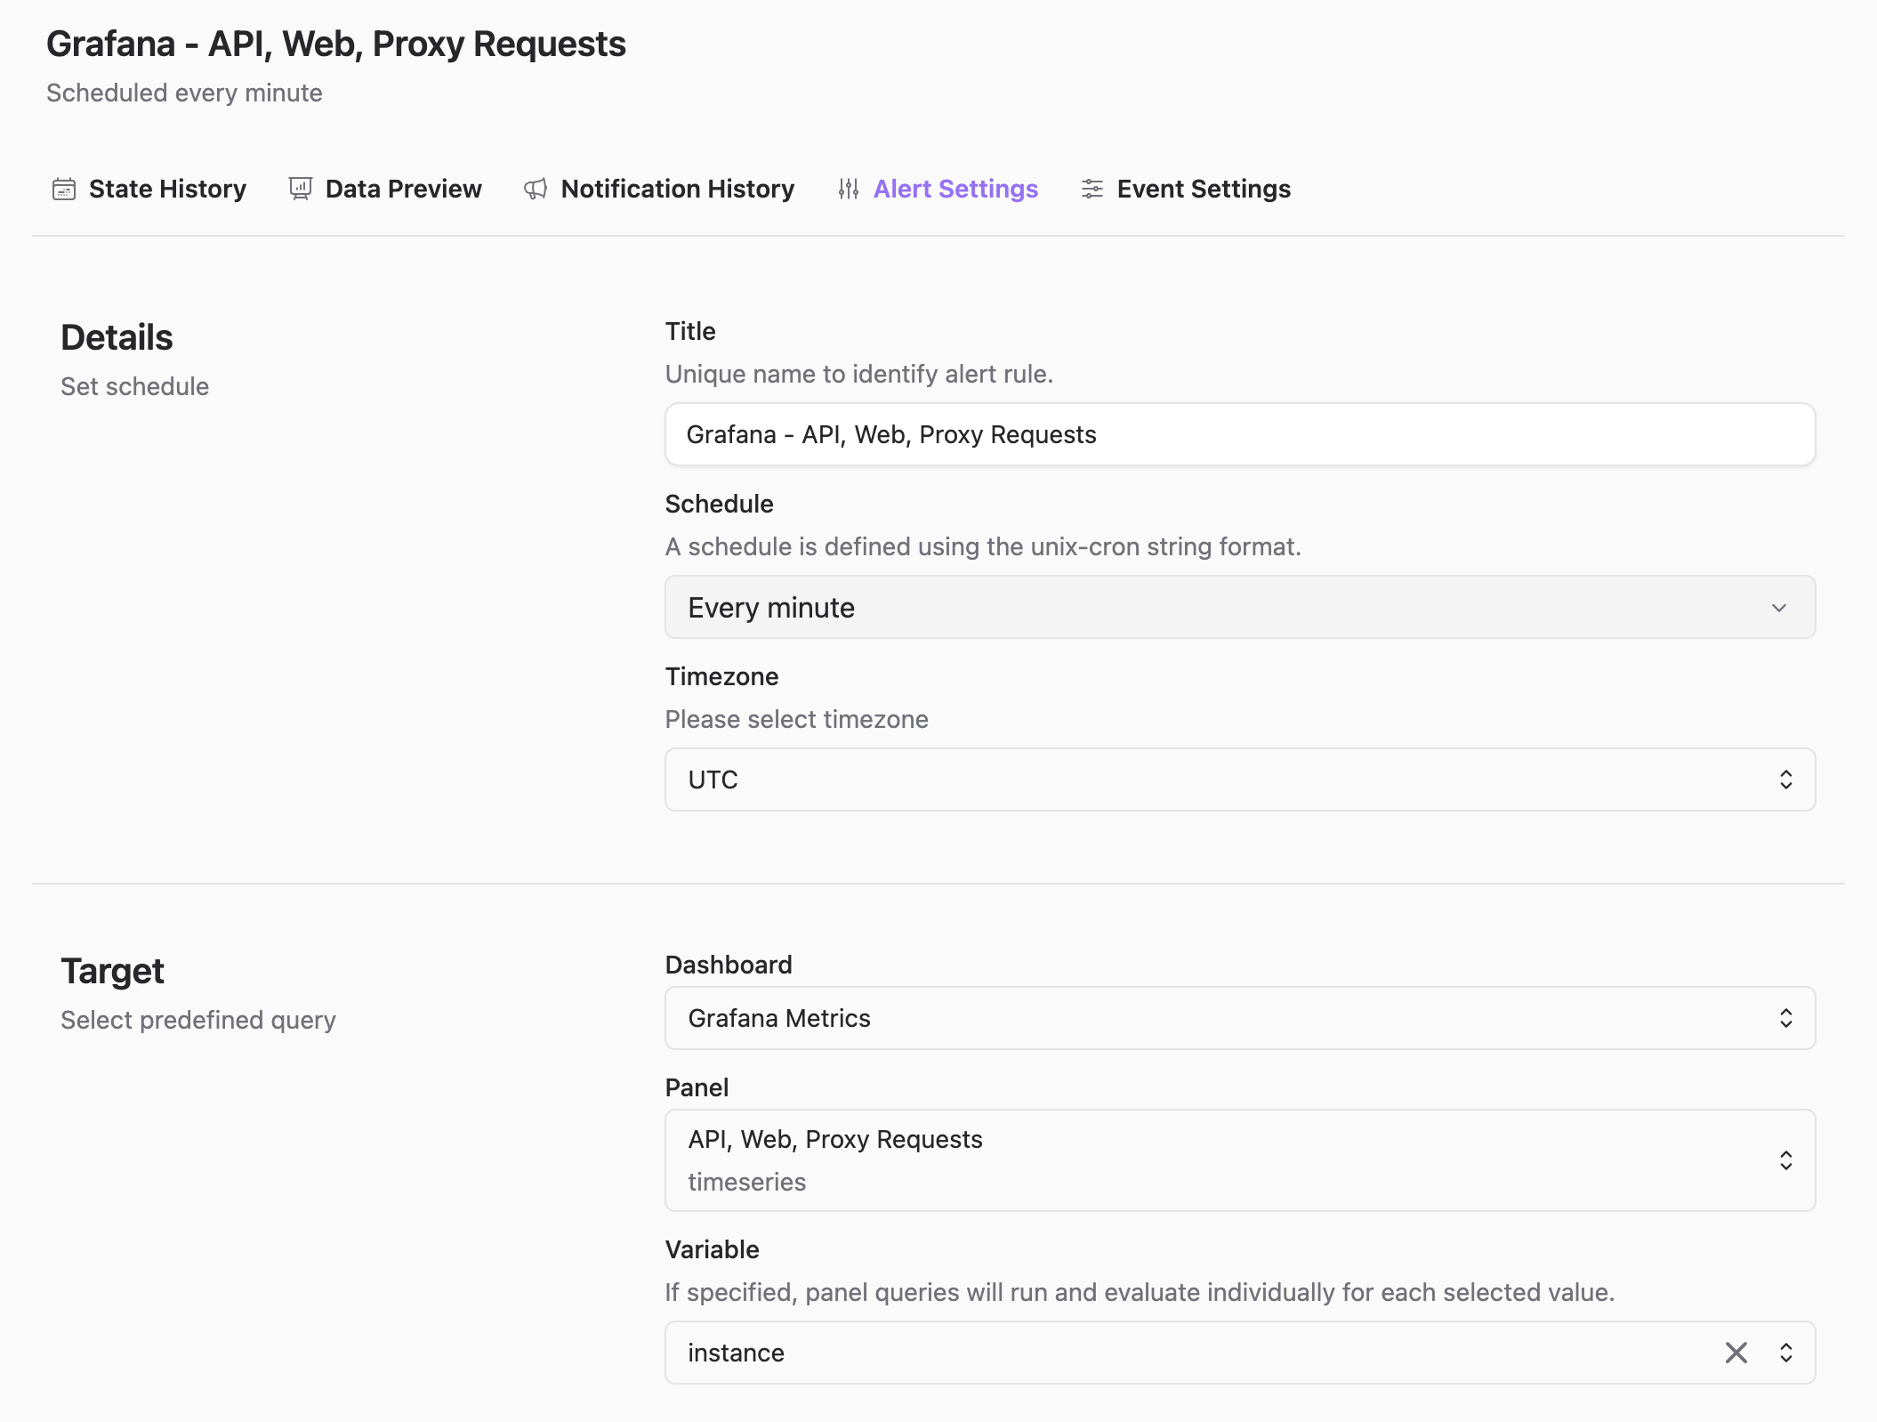
Task: Open the Variable dropdown showing instance
Action: point(1240,1353)
